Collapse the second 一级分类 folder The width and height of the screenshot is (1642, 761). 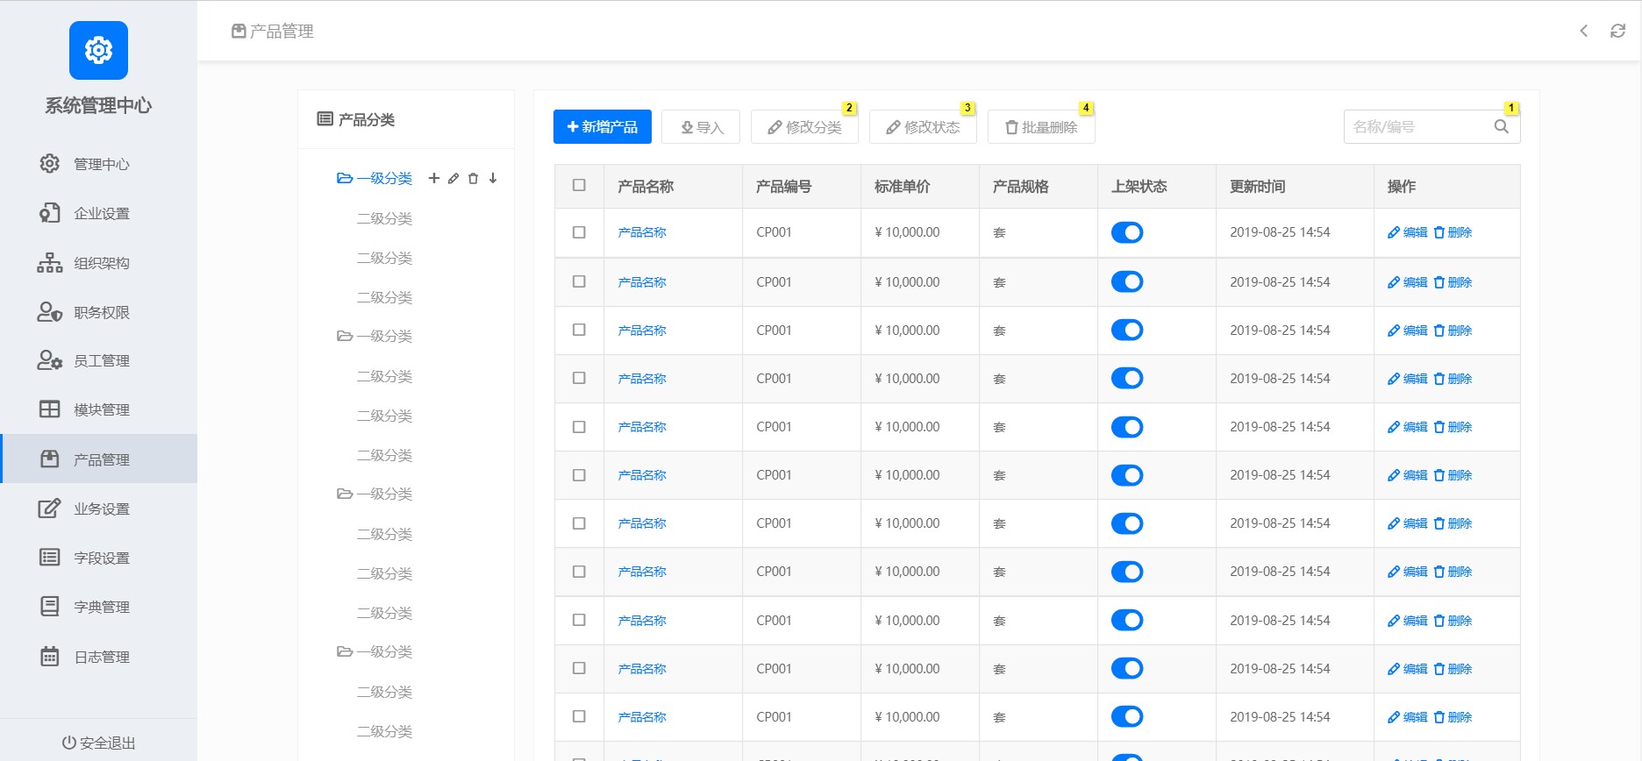(x=345, y=336)
